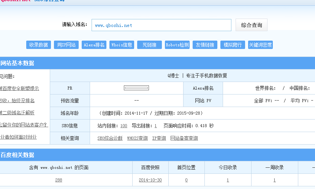
Task: Open the Whois信息 tab
Action: coord(122,45)
